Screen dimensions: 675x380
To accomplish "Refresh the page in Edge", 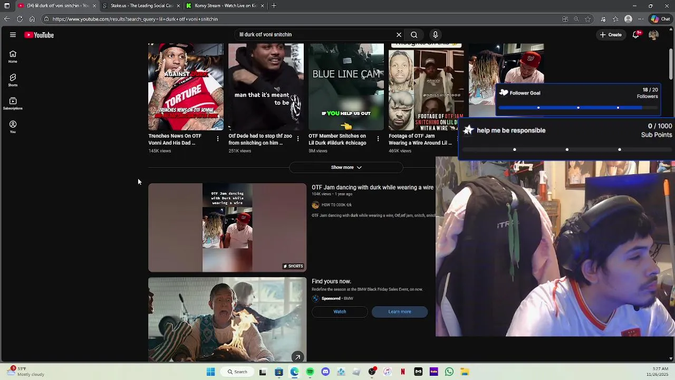I will click(20, 19).
